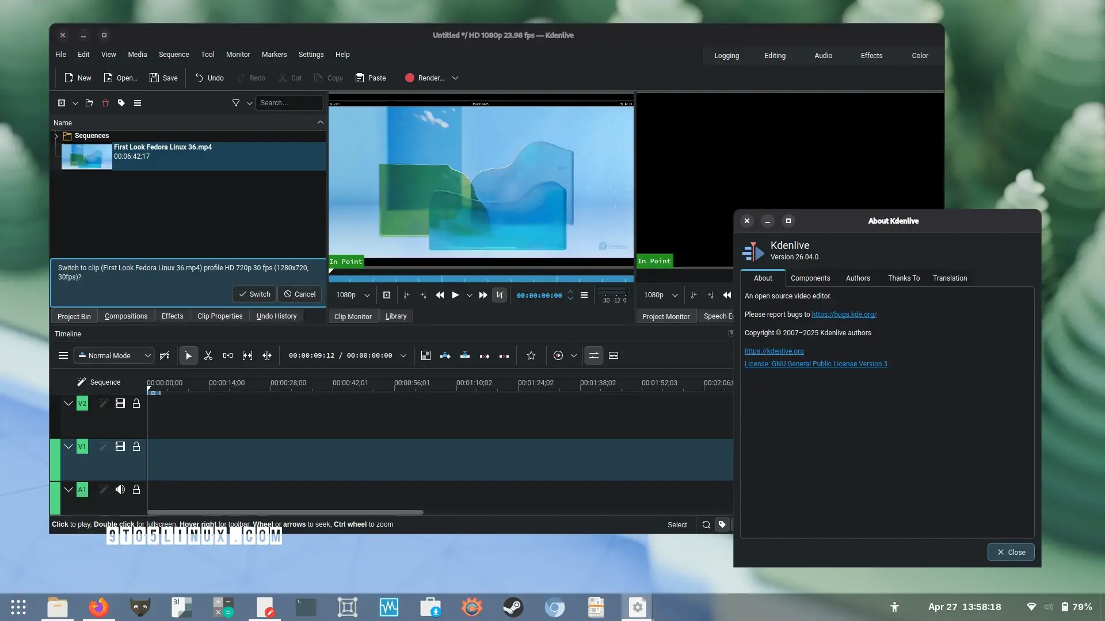Screen dimensions: 1105x621
Task: Open the Sequence menu
Action: (x=173, y=55)
